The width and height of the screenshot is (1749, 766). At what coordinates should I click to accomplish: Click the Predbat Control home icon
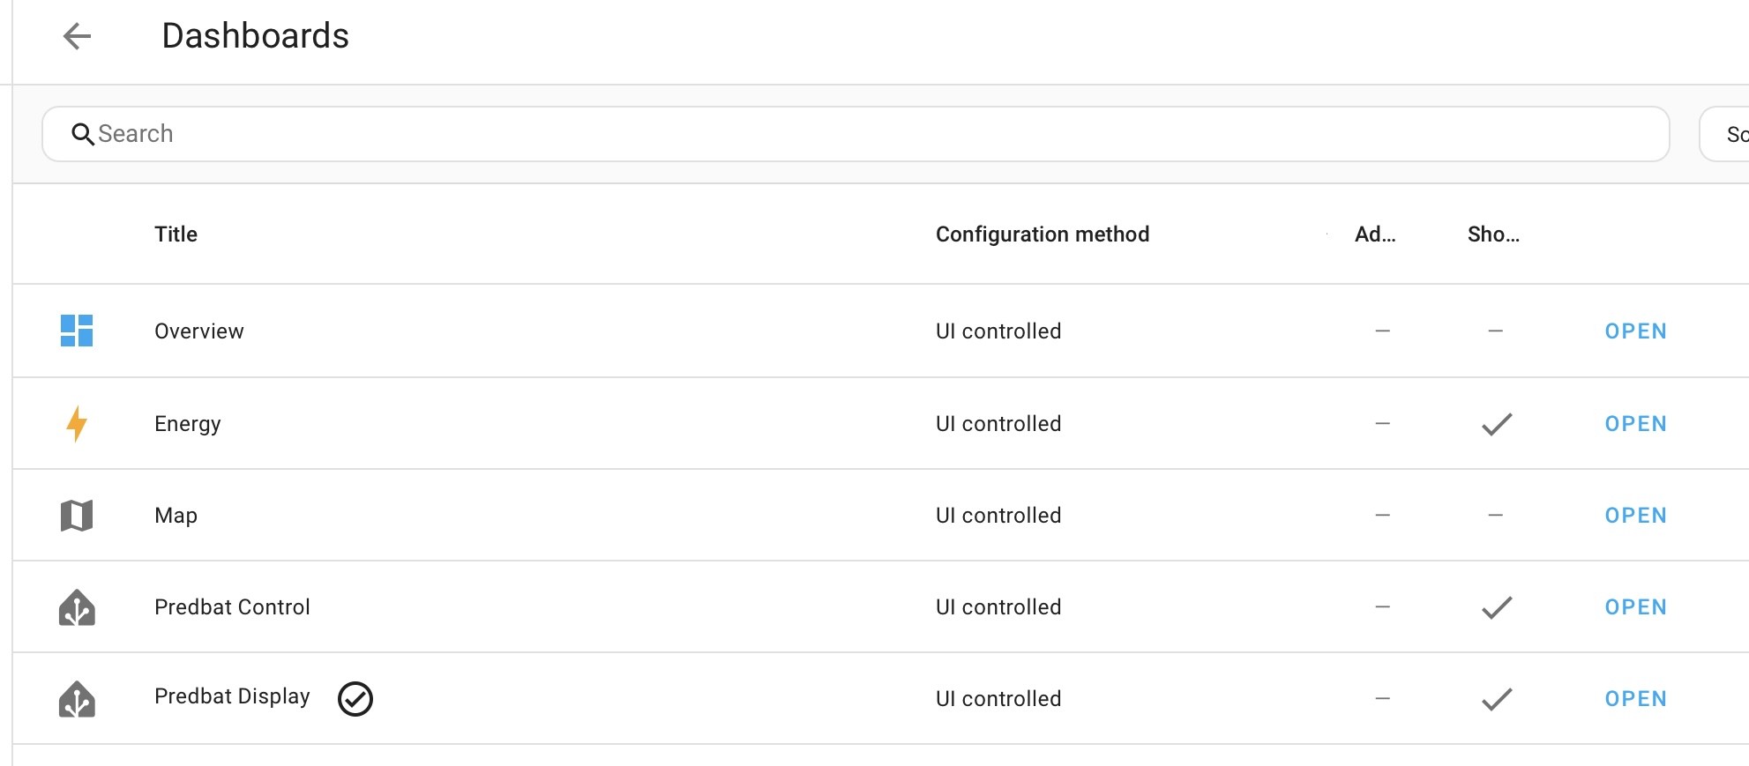[77, 607]
